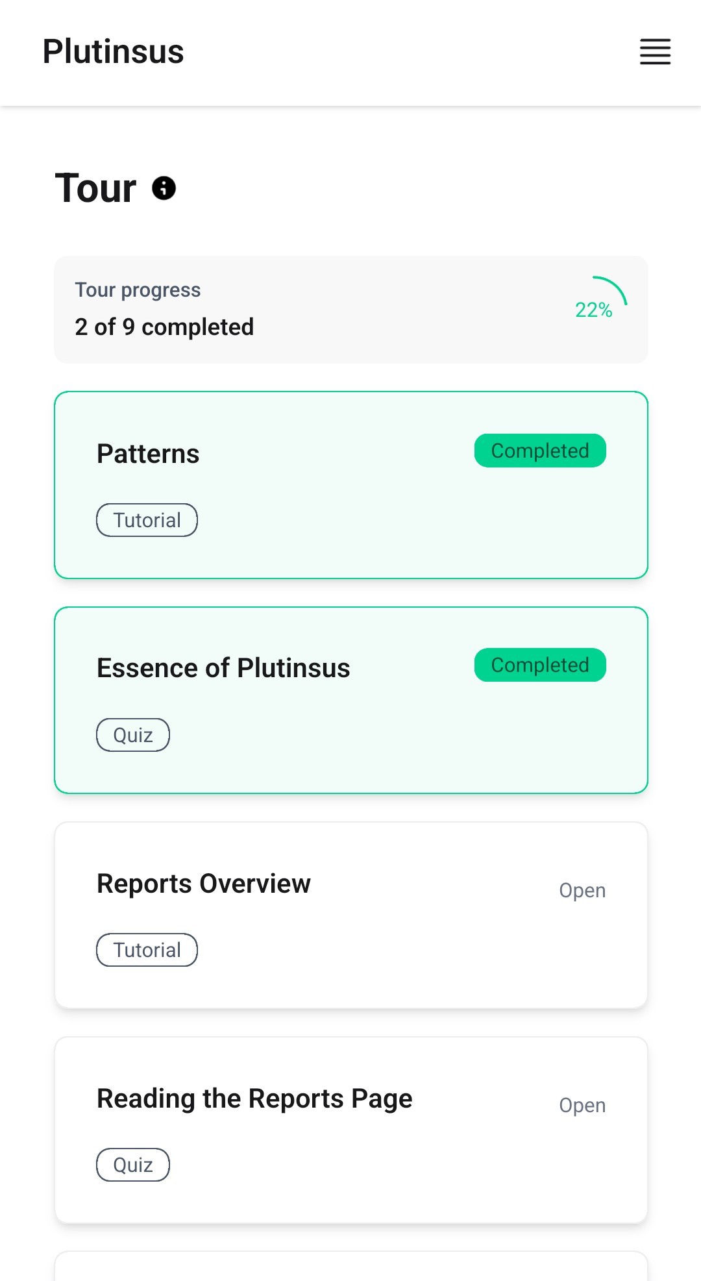Go to Plutinsus home logo
Viewport: 701px width, 1281px height.
(113, 52)
